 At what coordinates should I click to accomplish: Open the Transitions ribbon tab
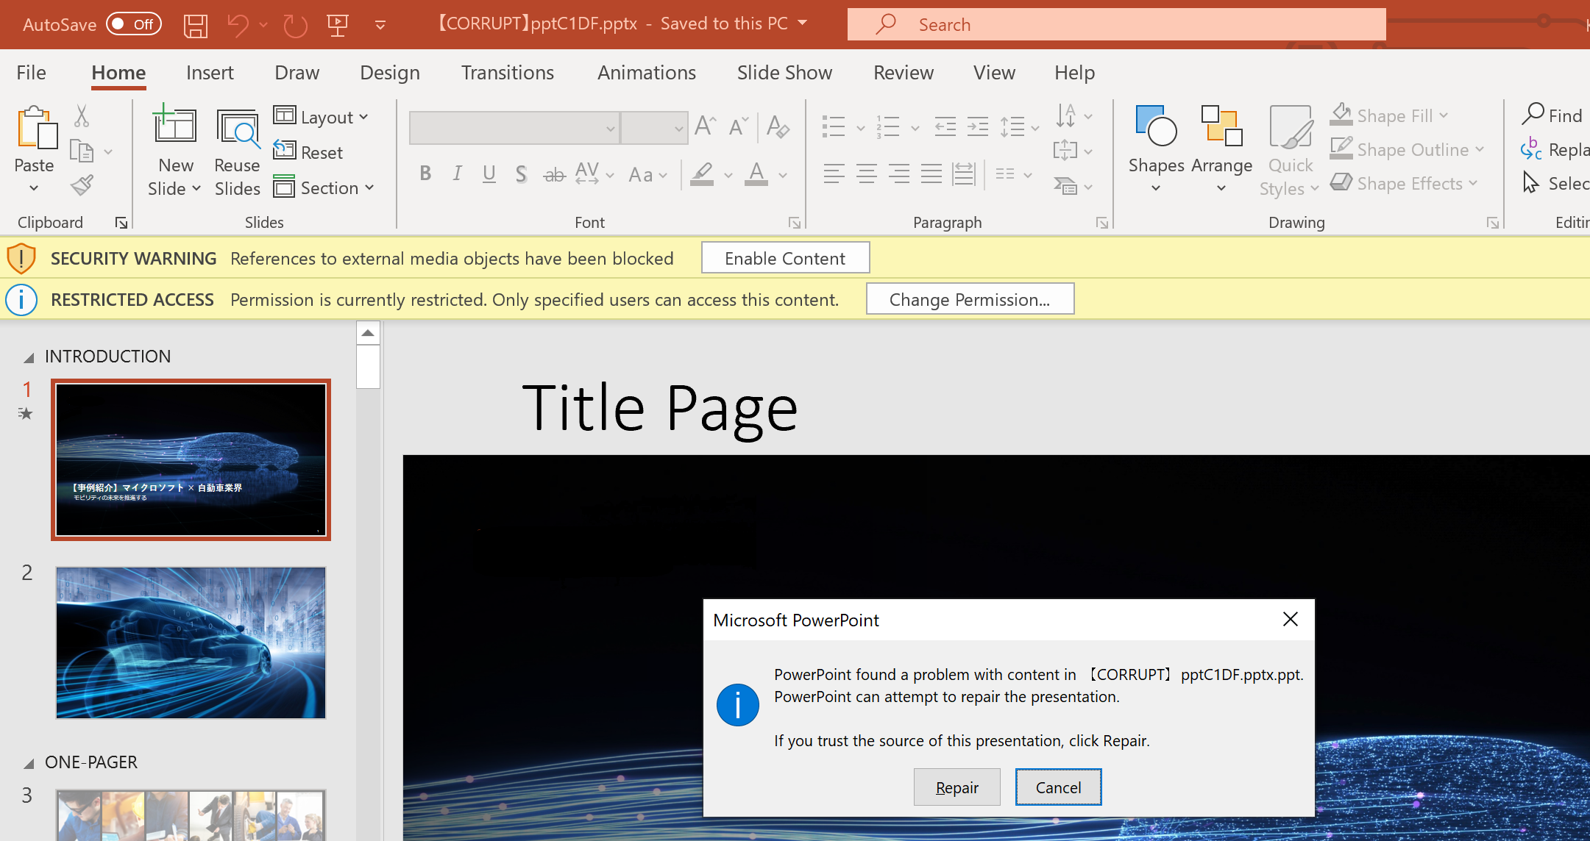coord(507,73)
